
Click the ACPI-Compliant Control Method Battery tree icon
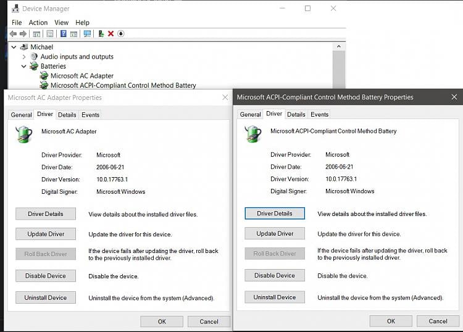(44, 85)
